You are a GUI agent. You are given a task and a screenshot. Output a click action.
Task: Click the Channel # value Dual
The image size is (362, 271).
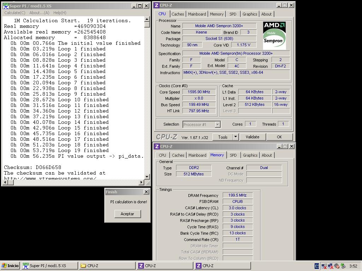264,168
